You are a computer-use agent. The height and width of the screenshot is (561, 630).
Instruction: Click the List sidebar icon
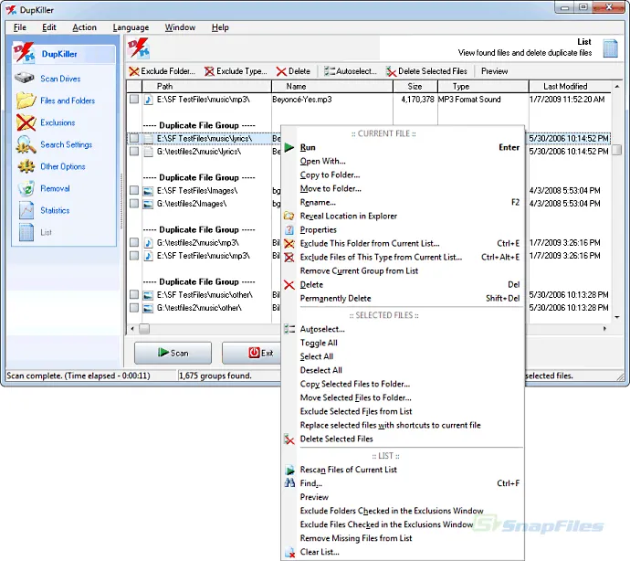[x=26, y=232]
